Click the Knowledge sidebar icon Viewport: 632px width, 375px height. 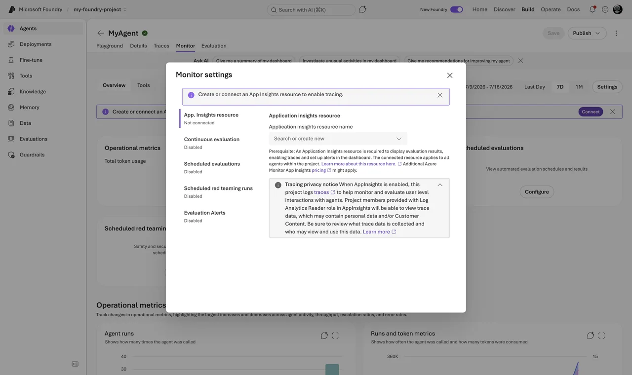[x=11, y=92]
